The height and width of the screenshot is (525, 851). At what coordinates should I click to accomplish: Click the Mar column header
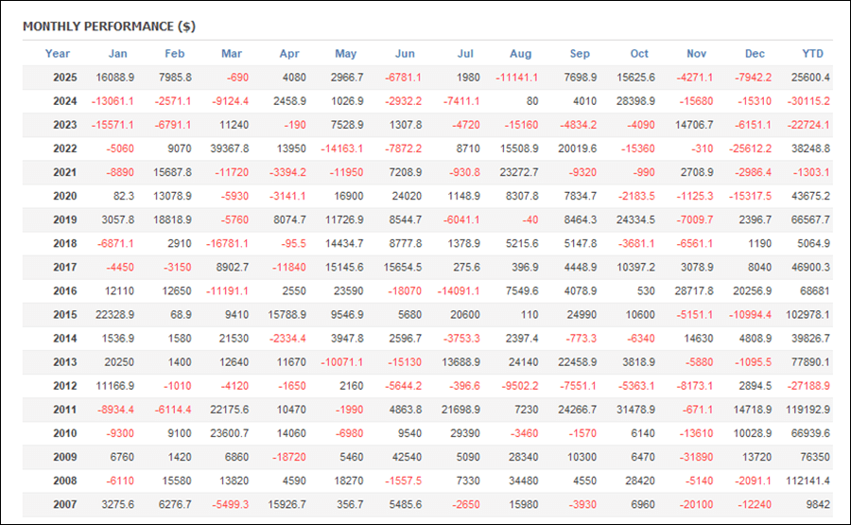coord(231,54)
